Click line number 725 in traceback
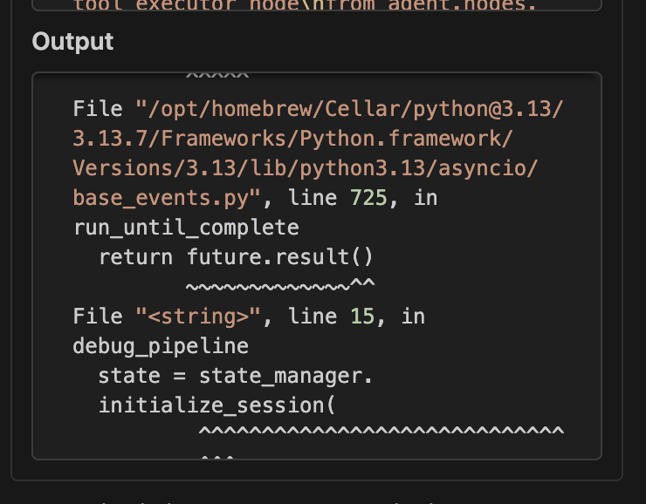 pyautogui.click(x=368, y=197)
